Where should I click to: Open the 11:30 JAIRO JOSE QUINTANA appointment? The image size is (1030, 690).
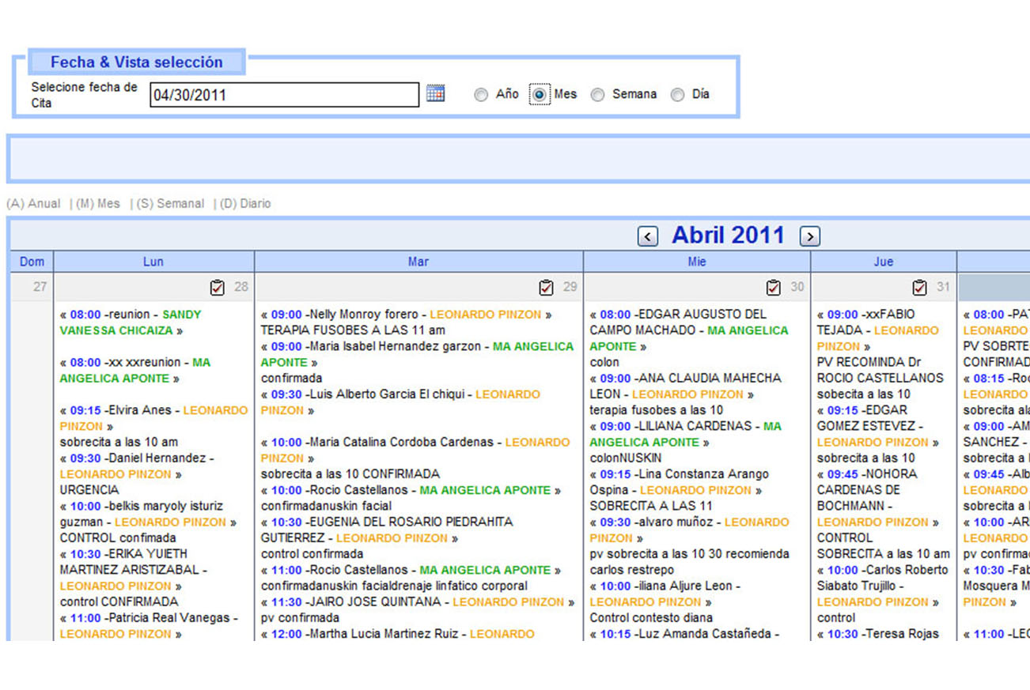pyautogui.click(x=418, y=601)
